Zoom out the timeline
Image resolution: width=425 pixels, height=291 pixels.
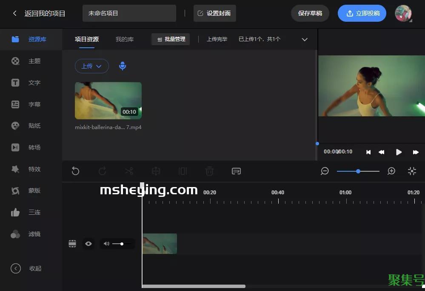click(x=325, y=171)
